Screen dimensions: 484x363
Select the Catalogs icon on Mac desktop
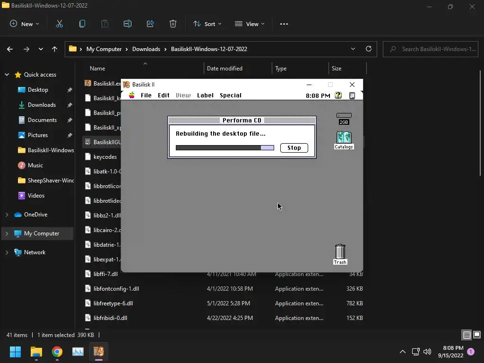(x=344, y=140)
